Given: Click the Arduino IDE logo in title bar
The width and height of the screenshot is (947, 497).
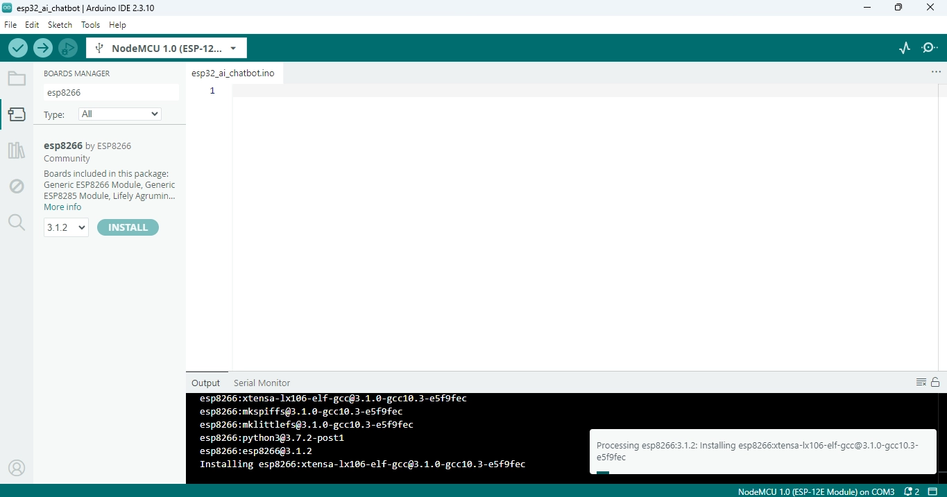Looking at the screenshot, I should click(8, 8).
